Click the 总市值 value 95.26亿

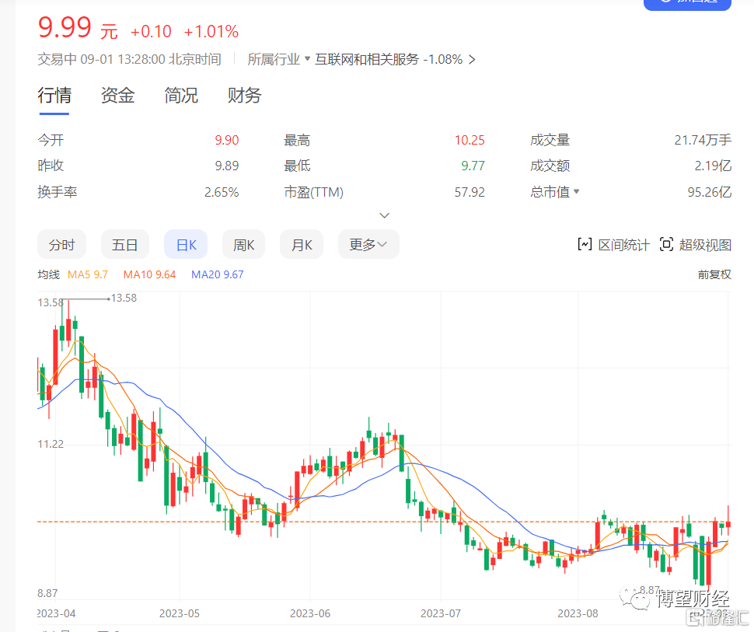709,192
